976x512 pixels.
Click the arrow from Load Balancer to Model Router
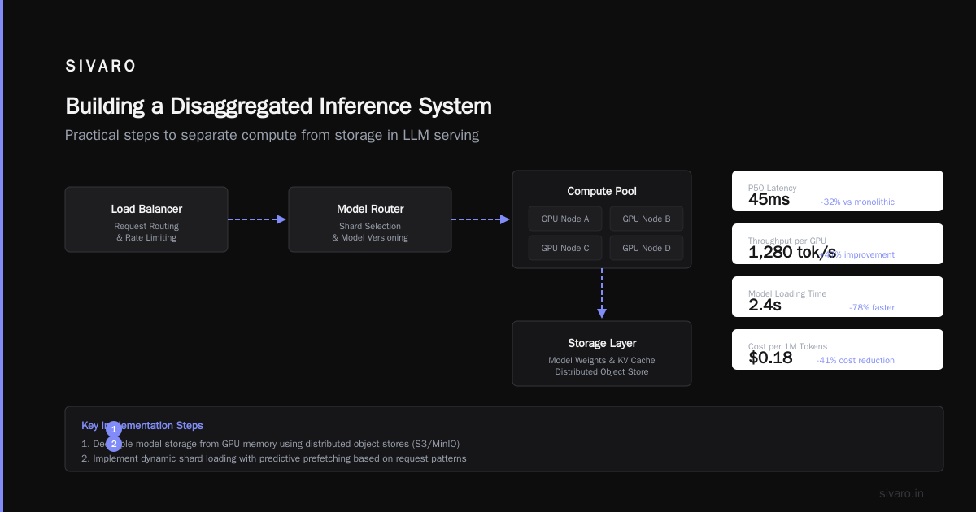point(257,219)
